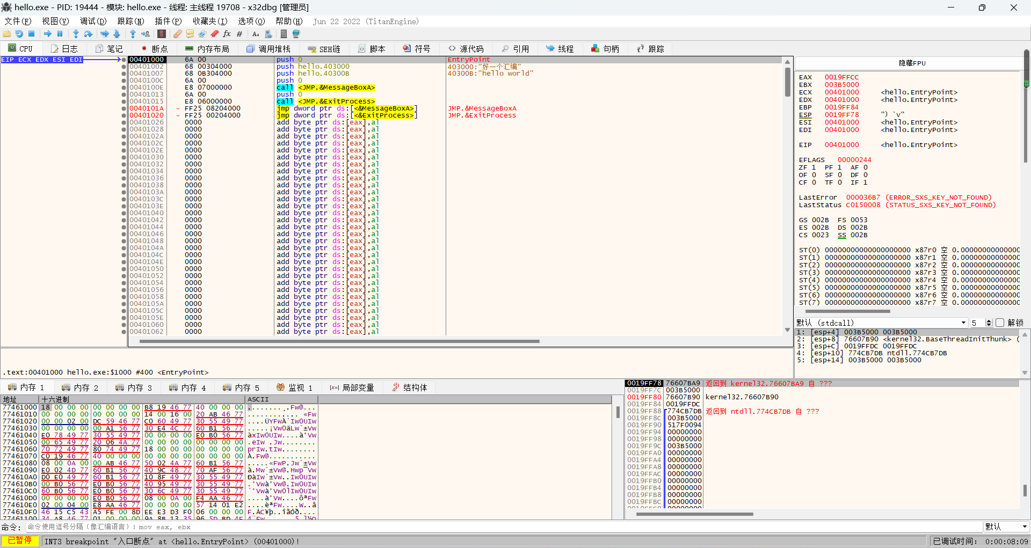
Task: Select the call <JMP.&MessageBoxA> instruction
Action: [x=326, y=87]
